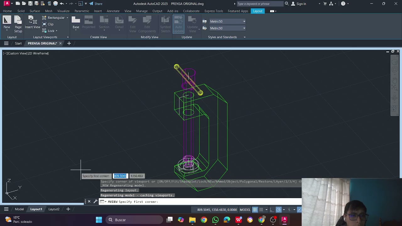Toggle drawing grid display in status bar

coord(255,210)
